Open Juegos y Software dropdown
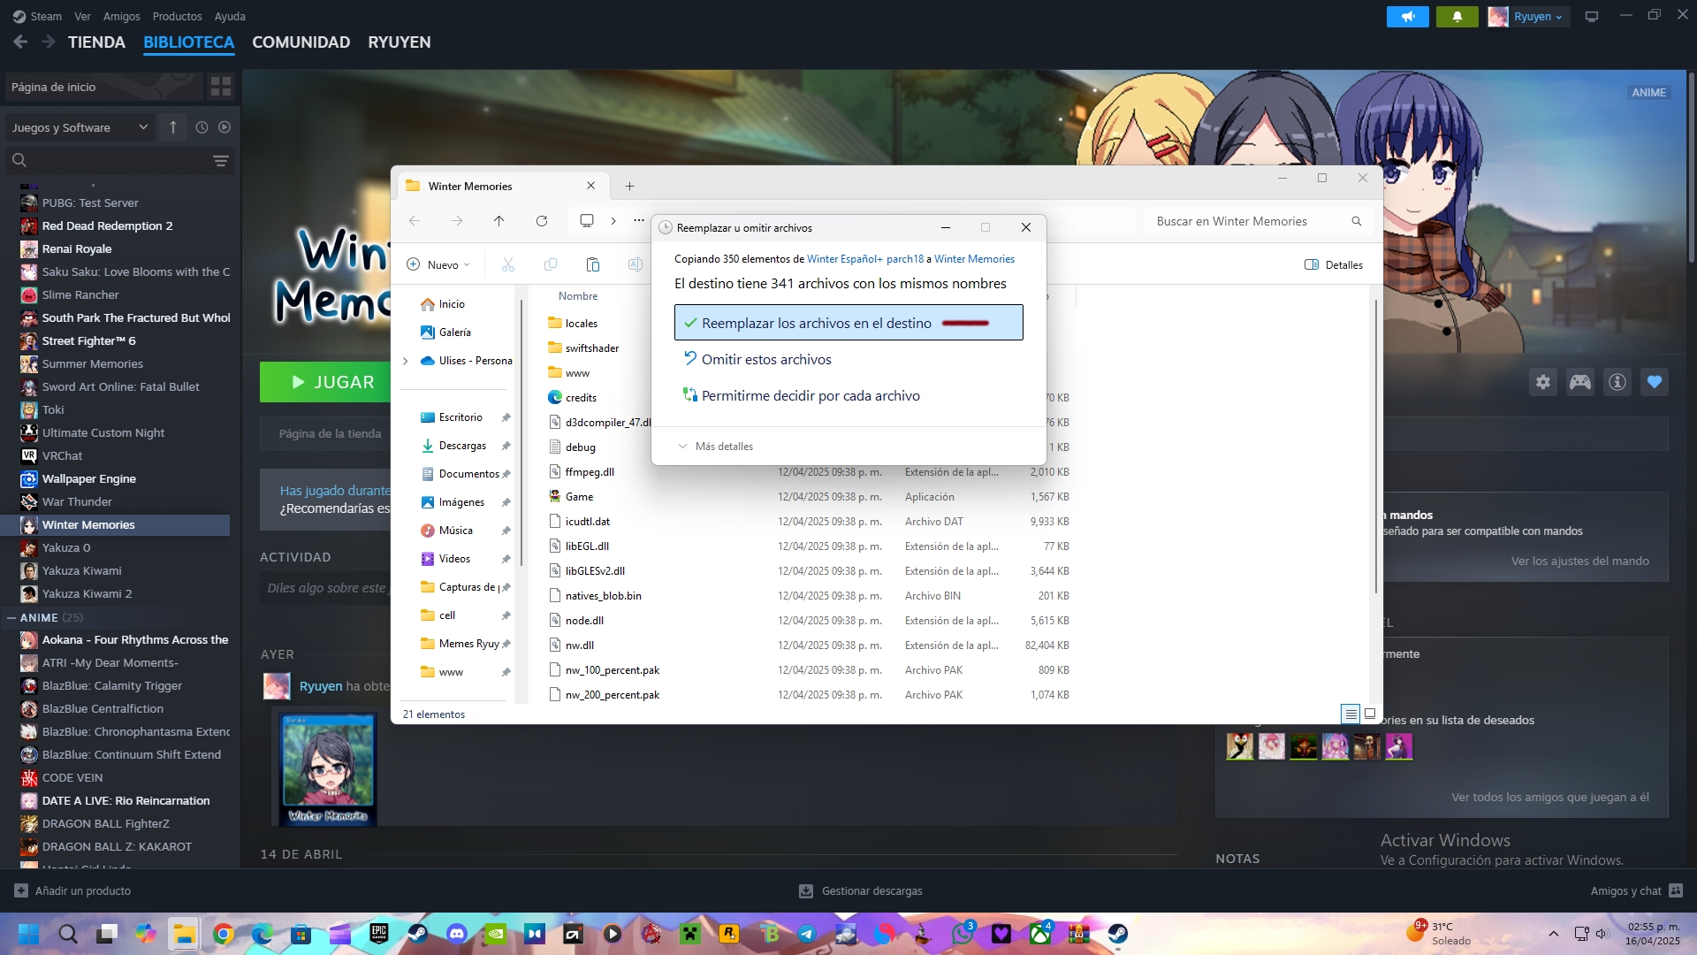The width and height of the screenshot is (1697, 955). (x=80, y=127)
